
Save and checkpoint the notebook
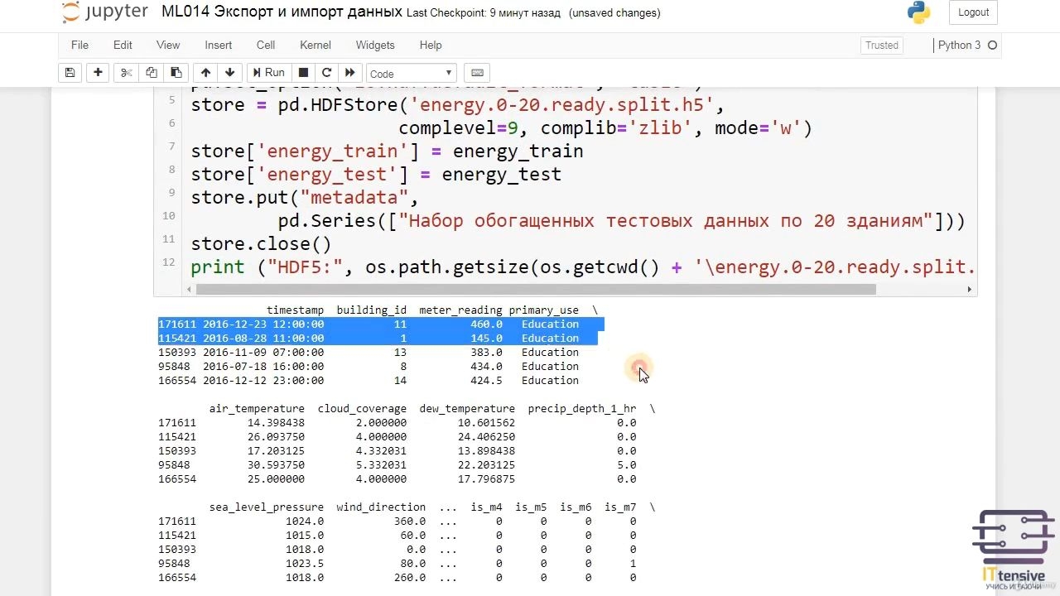(70, 73)
